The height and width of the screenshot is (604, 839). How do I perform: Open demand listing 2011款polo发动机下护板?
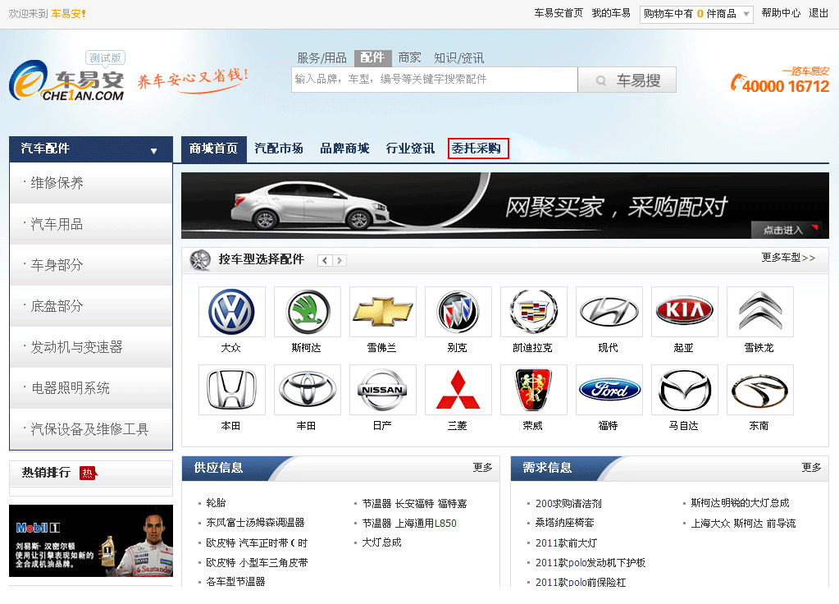coord(590,563)
